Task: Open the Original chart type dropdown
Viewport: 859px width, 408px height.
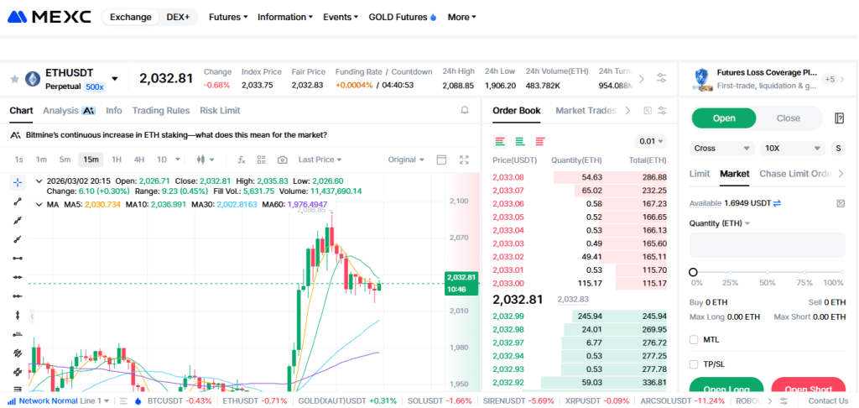Action: click(406, 160)
